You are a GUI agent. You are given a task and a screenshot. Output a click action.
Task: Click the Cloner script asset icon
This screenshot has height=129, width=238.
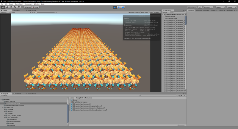72,100
